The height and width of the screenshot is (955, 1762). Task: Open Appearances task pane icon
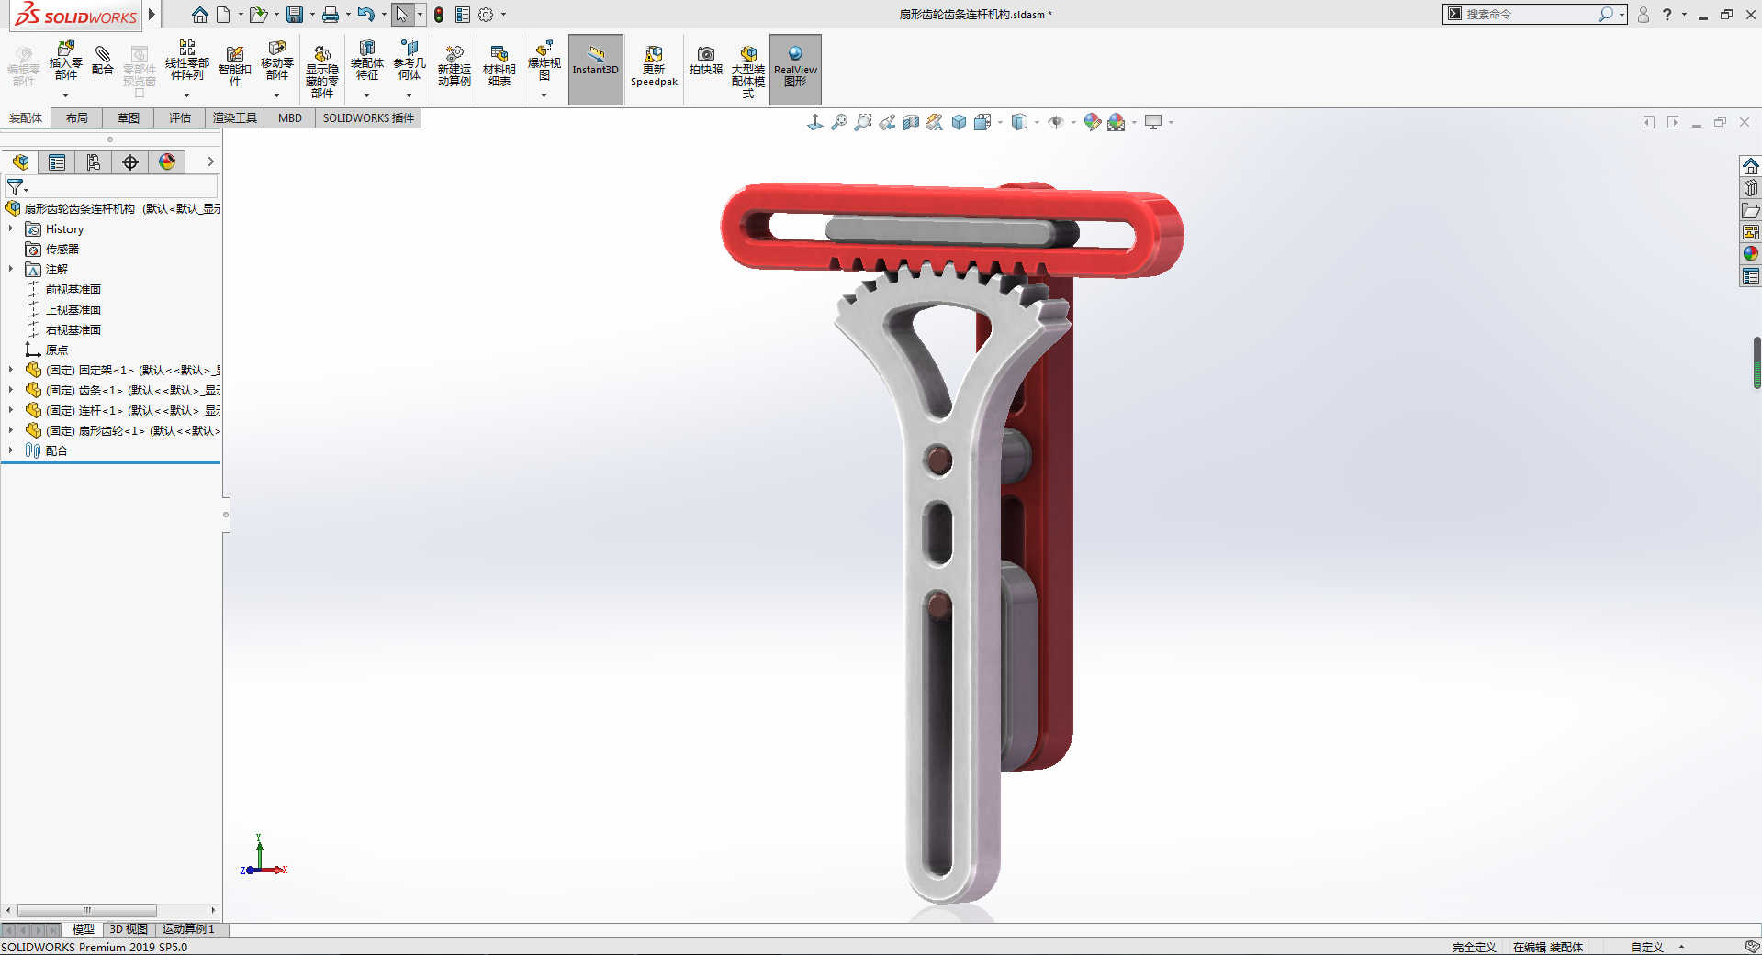[x=1751, y=254]
